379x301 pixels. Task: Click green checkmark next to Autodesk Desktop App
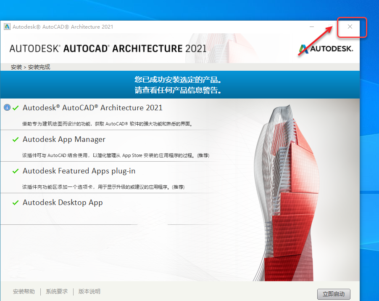pyautogui.click(x=16, y=202)
